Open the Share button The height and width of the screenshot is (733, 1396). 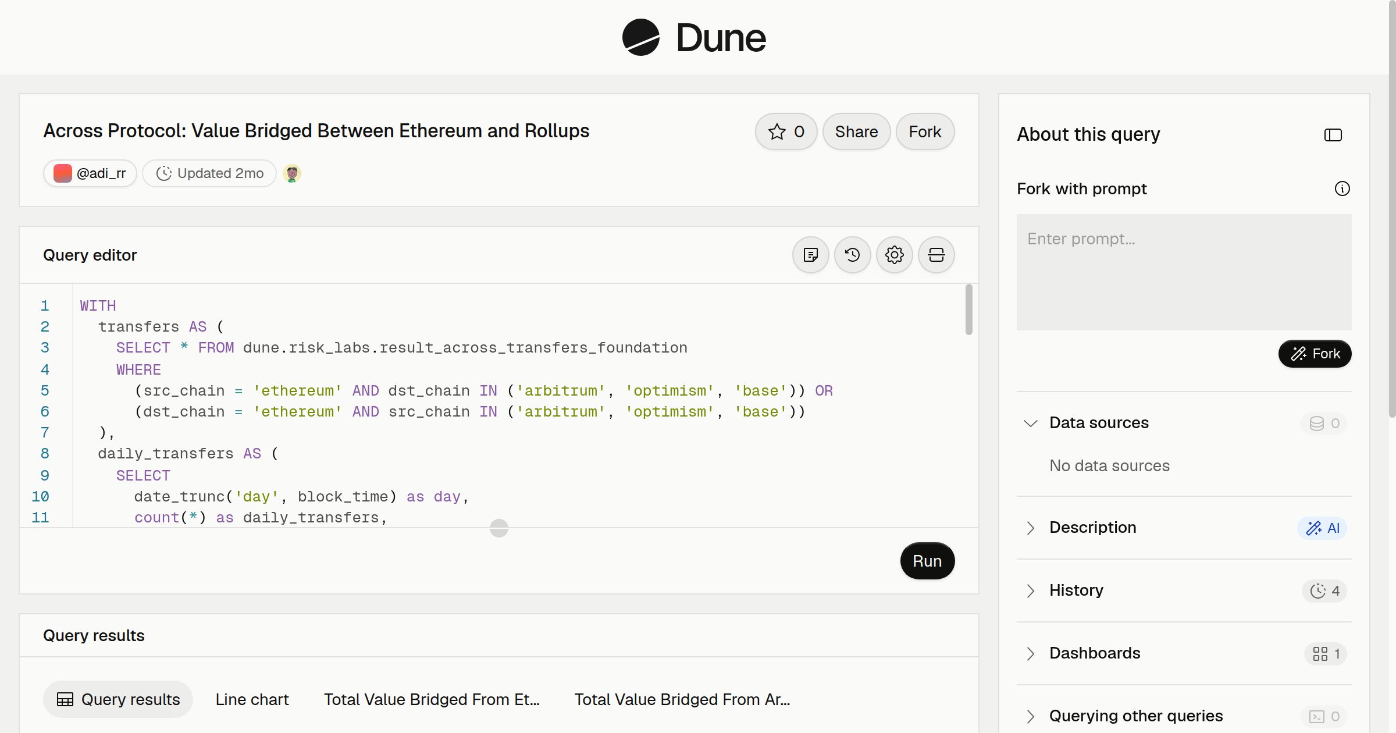[x=856, y=131]
